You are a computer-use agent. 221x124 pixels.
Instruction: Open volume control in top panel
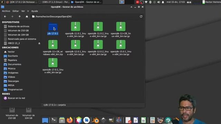pyautogui.click(x=158, y=2)
